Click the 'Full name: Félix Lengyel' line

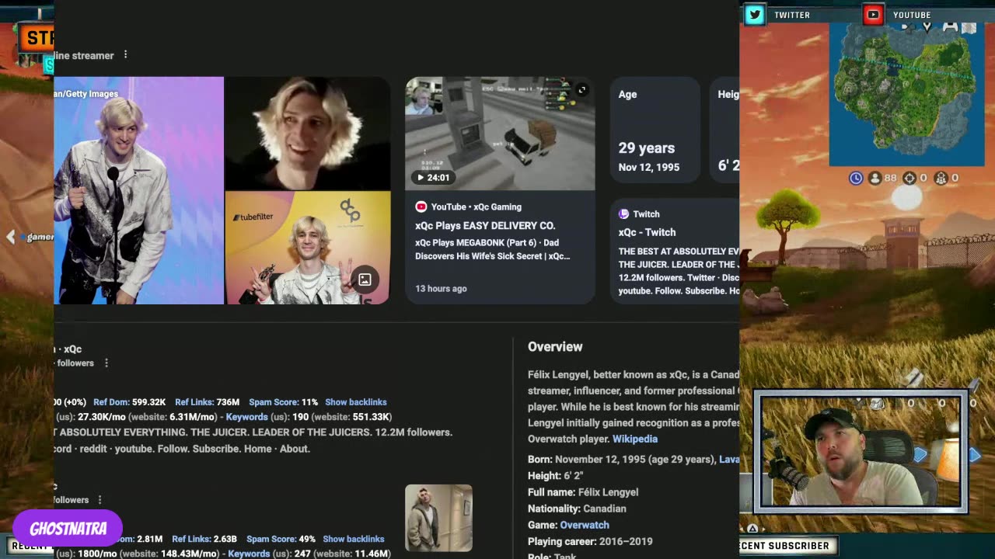pos(583,492)
